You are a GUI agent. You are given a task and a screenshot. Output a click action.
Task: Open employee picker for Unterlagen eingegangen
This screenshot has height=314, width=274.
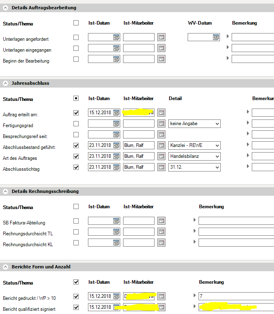tap(161, 48)
